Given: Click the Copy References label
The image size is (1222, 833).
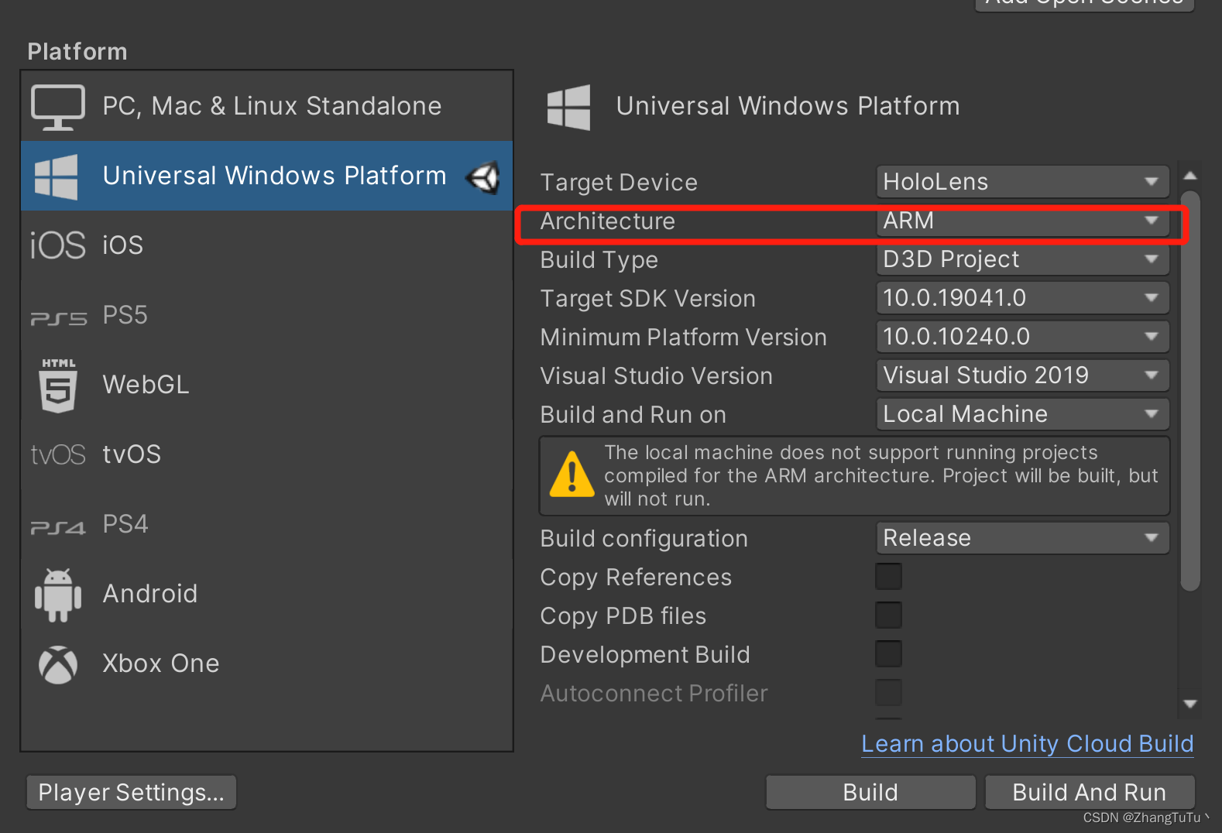Looking at the screenshot, I should point(636,578).
